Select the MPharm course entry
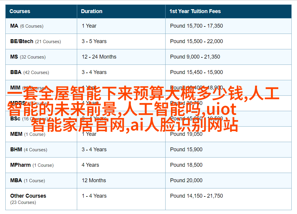The width and height of the screenshot is (297, 214). (x=20, y=165)
